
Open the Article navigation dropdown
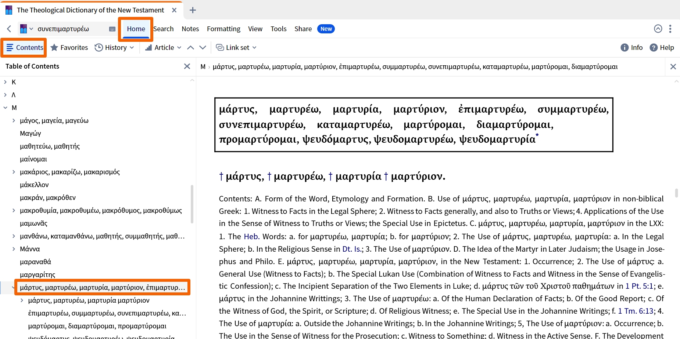coord(163,47)
